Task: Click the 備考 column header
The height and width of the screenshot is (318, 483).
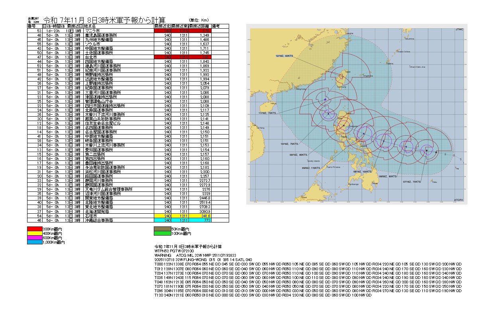Action: point(220,26)
